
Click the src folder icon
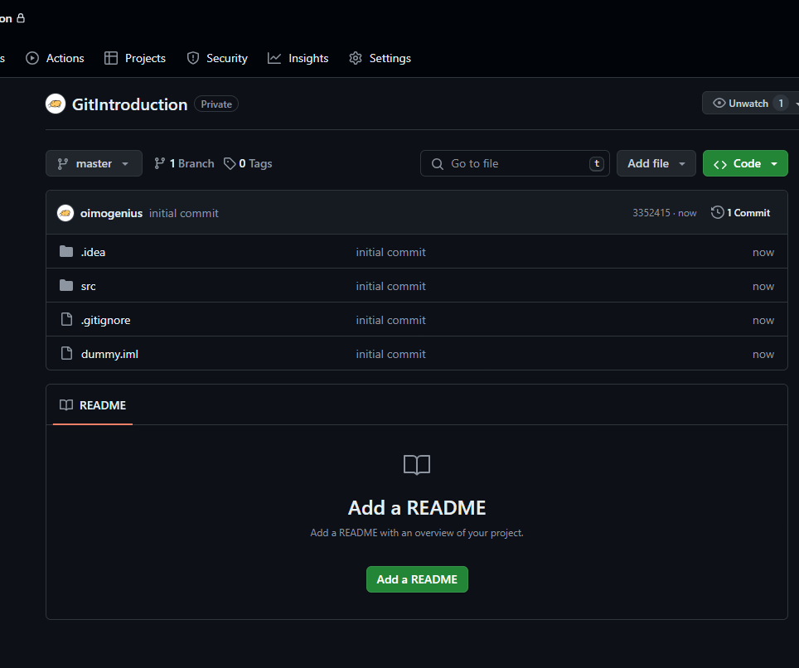66,286
